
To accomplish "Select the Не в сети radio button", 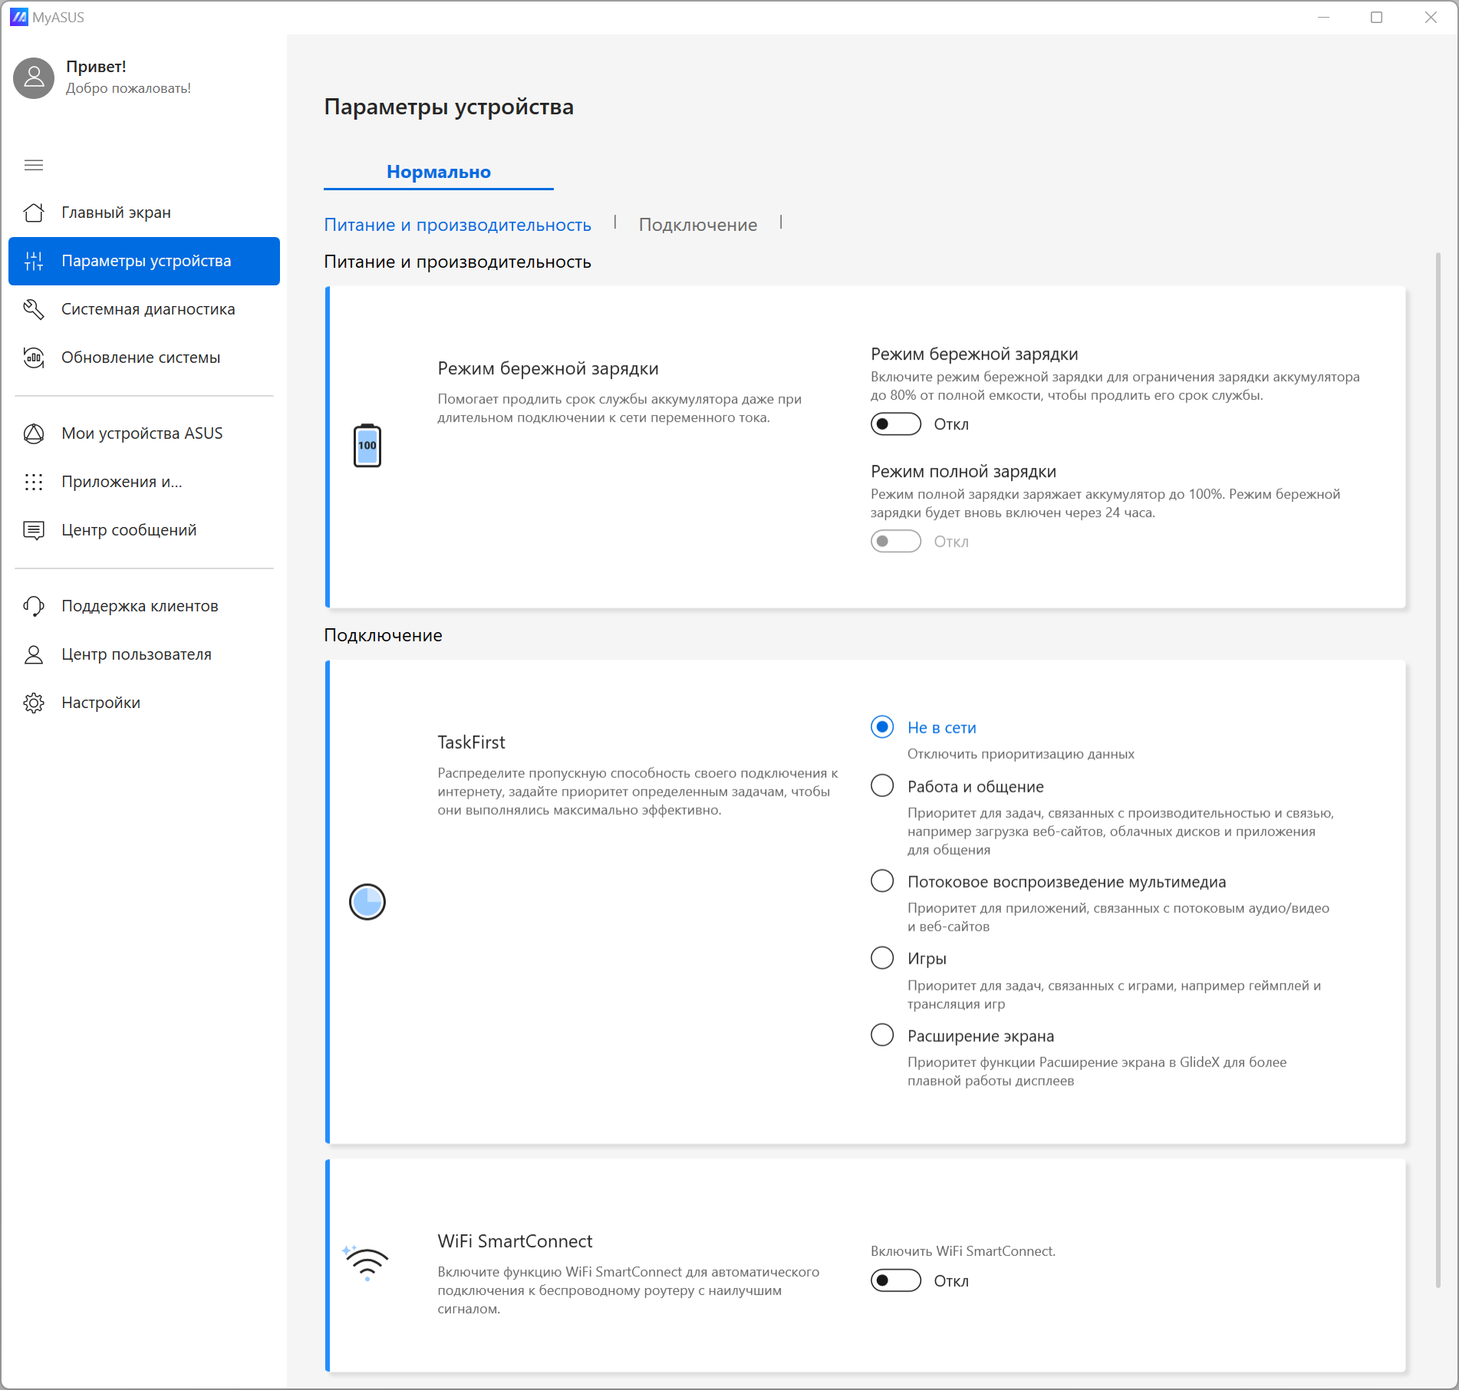I will click(882, 726).
